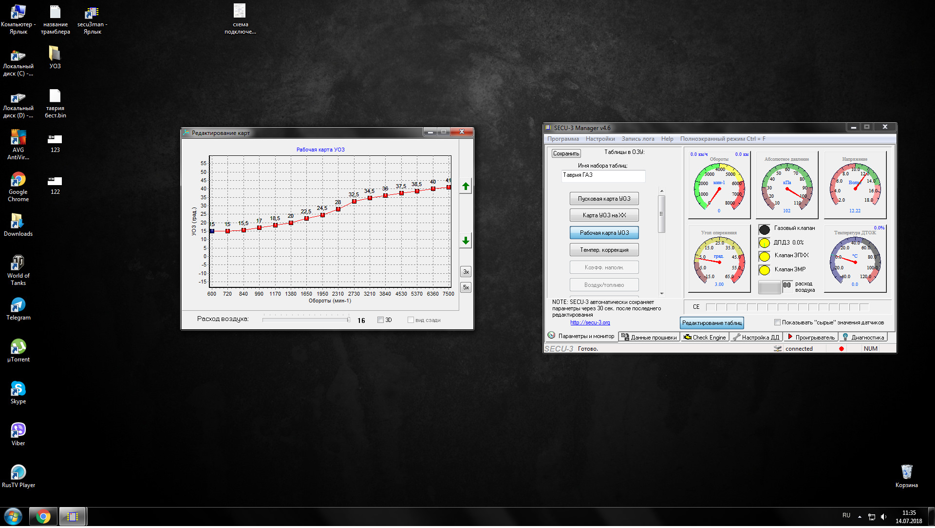
Task: Click the table set name field
Action: click(603, 176)
